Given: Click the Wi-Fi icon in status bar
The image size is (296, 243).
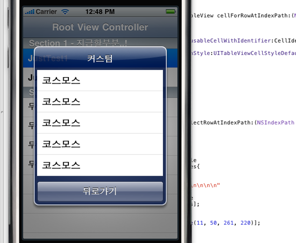Looking at the screenshot, I should 65,12.
